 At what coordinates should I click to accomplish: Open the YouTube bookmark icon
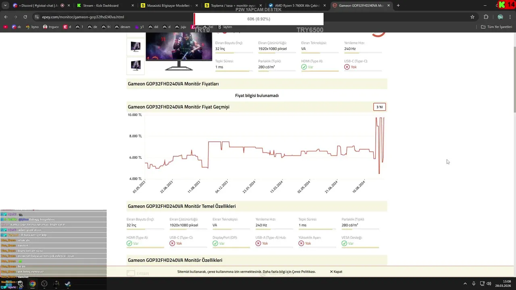(5, 27)
